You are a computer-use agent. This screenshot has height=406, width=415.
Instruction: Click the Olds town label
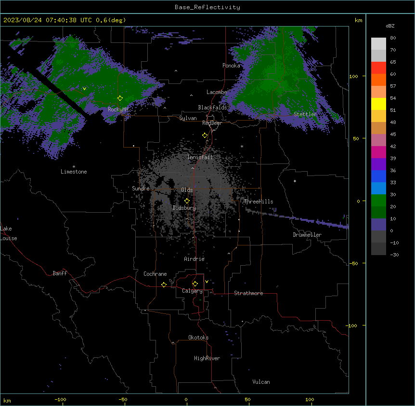tap(187, 190)
